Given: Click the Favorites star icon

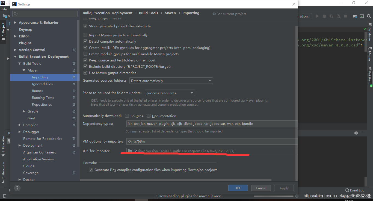Looking at the screenshot, I should [x=3, y=155].
